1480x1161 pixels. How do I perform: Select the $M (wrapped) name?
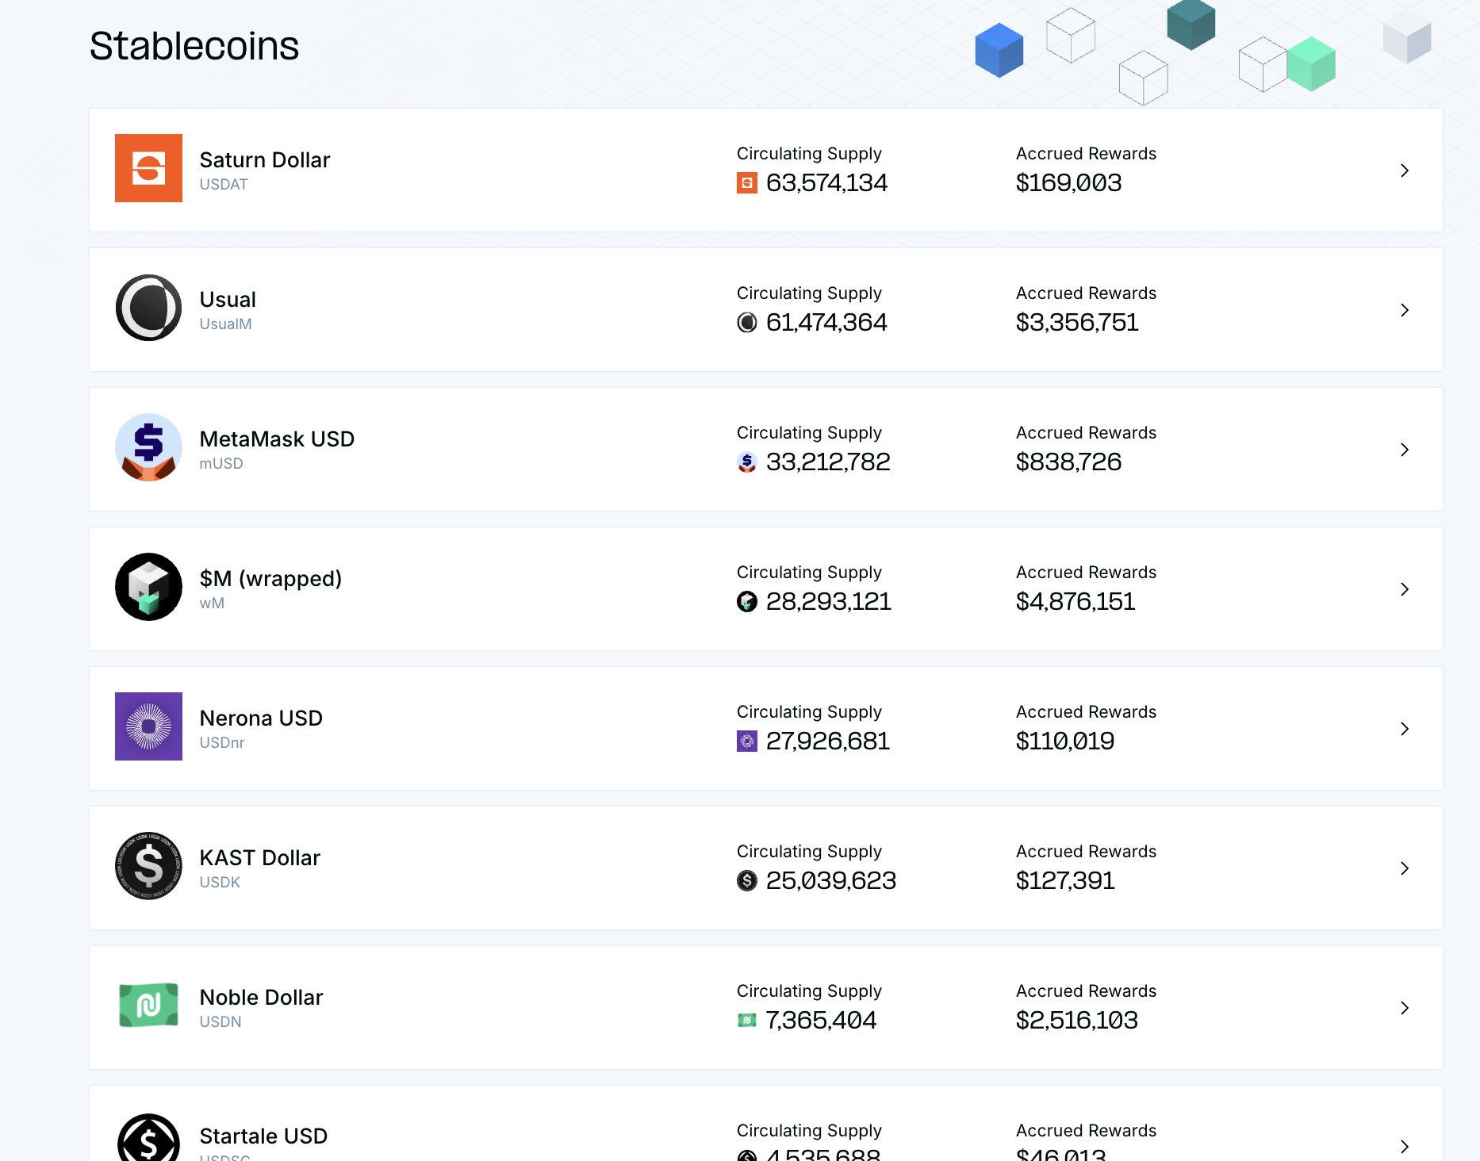pos(270,579)
